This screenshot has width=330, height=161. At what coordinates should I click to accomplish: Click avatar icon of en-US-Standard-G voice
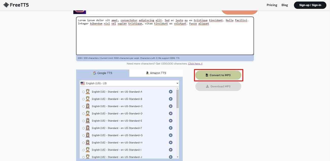88,135
